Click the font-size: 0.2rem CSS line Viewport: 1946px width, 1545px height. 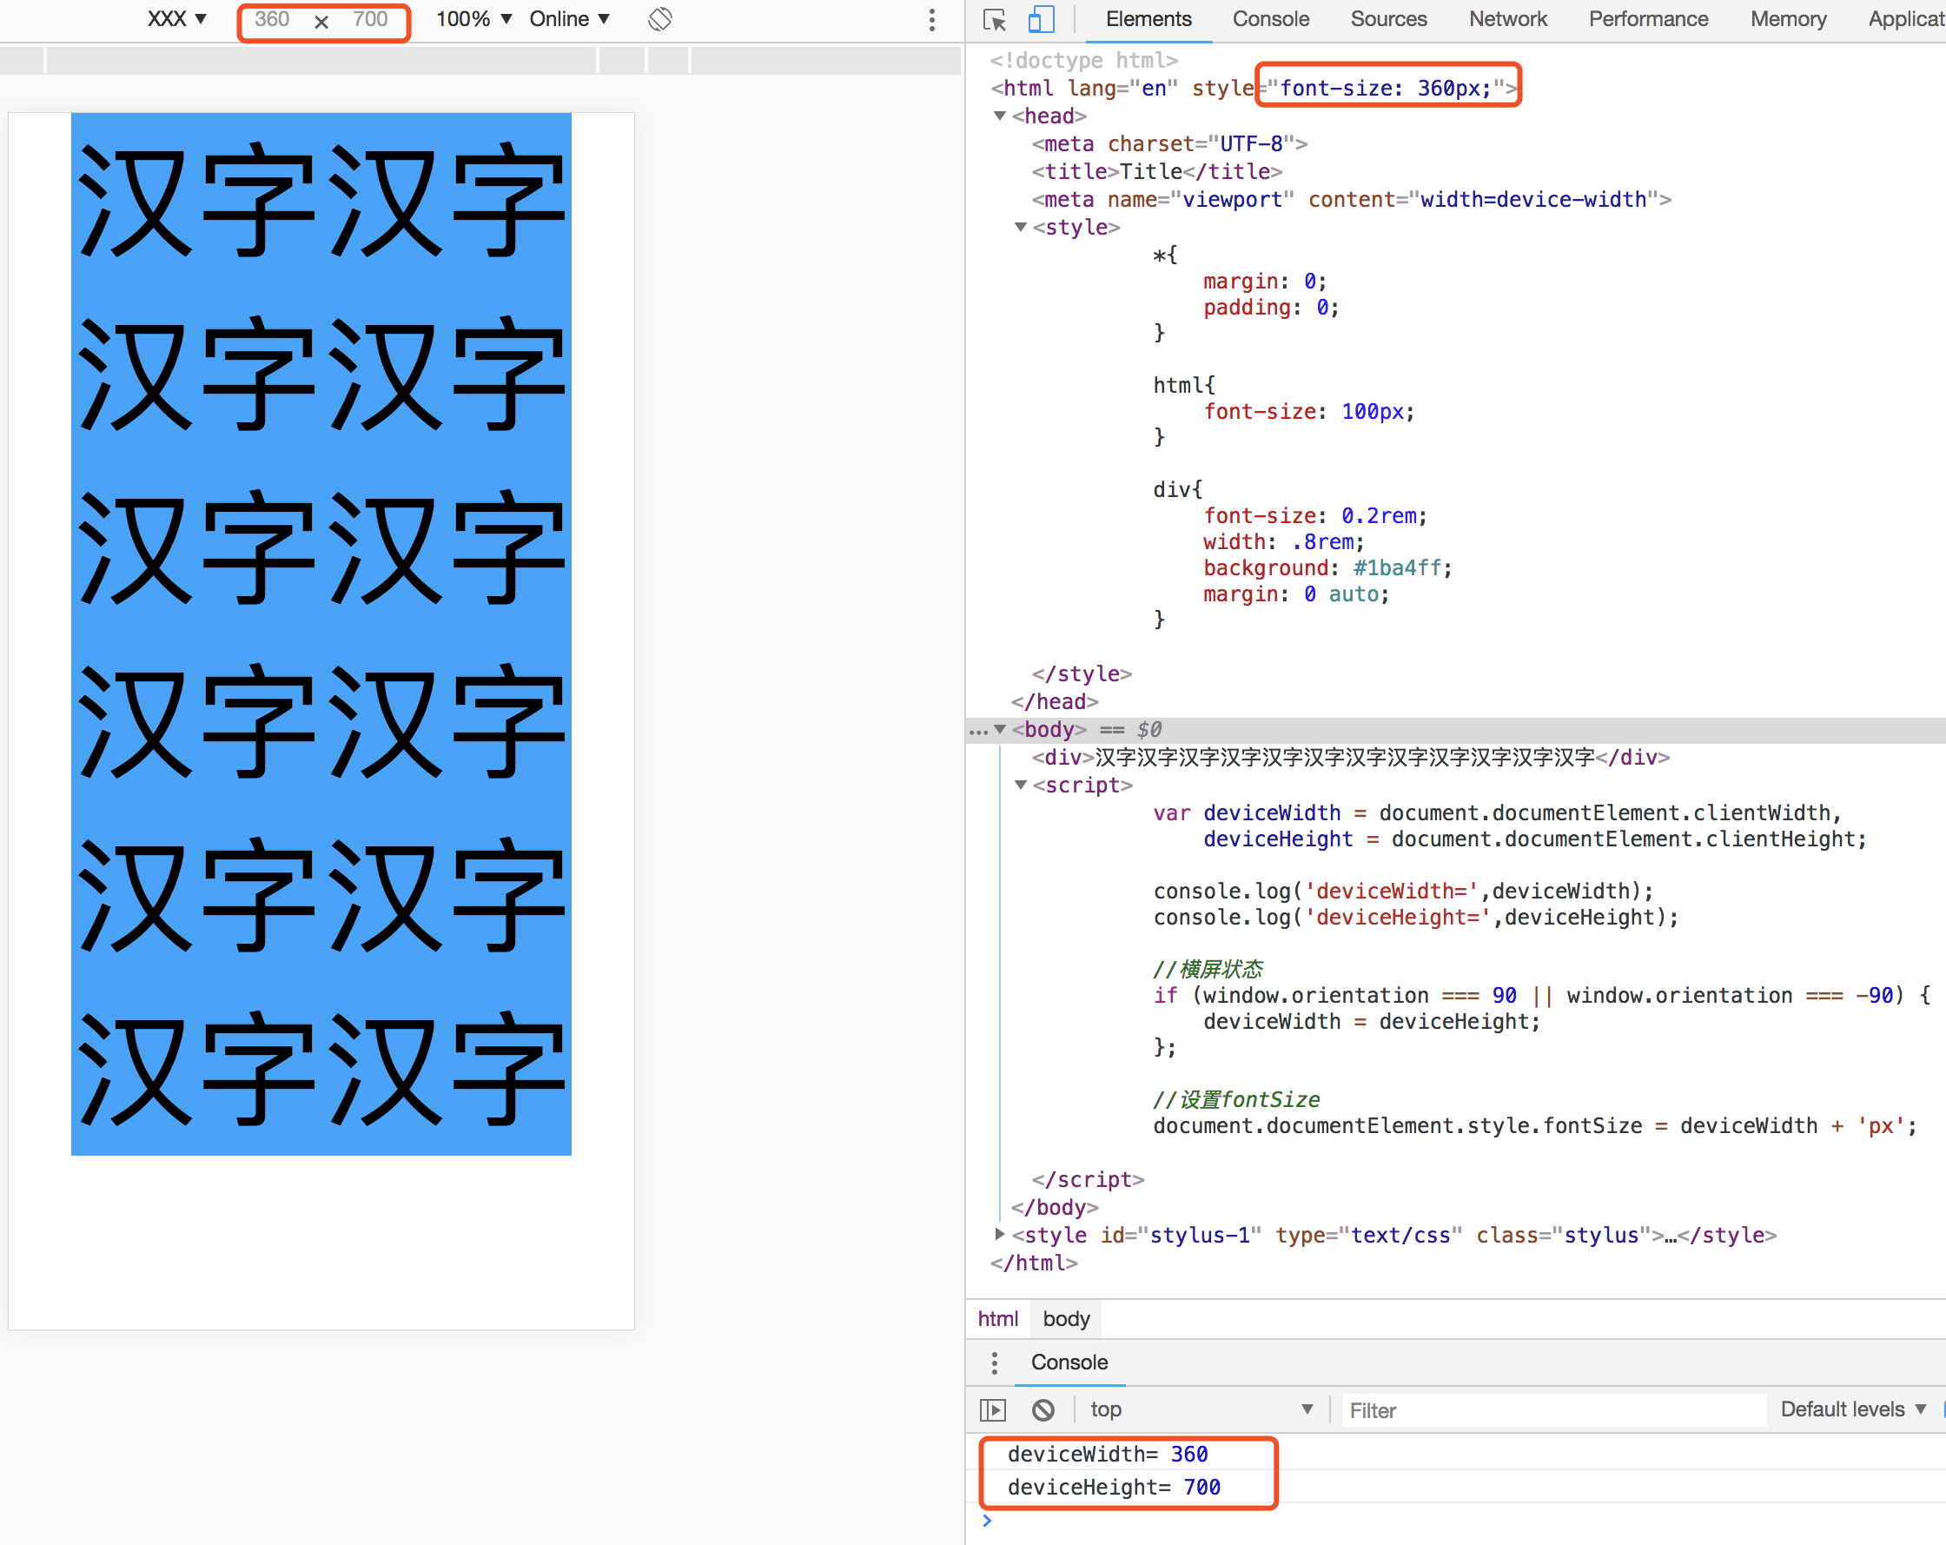click(1314, 515)
